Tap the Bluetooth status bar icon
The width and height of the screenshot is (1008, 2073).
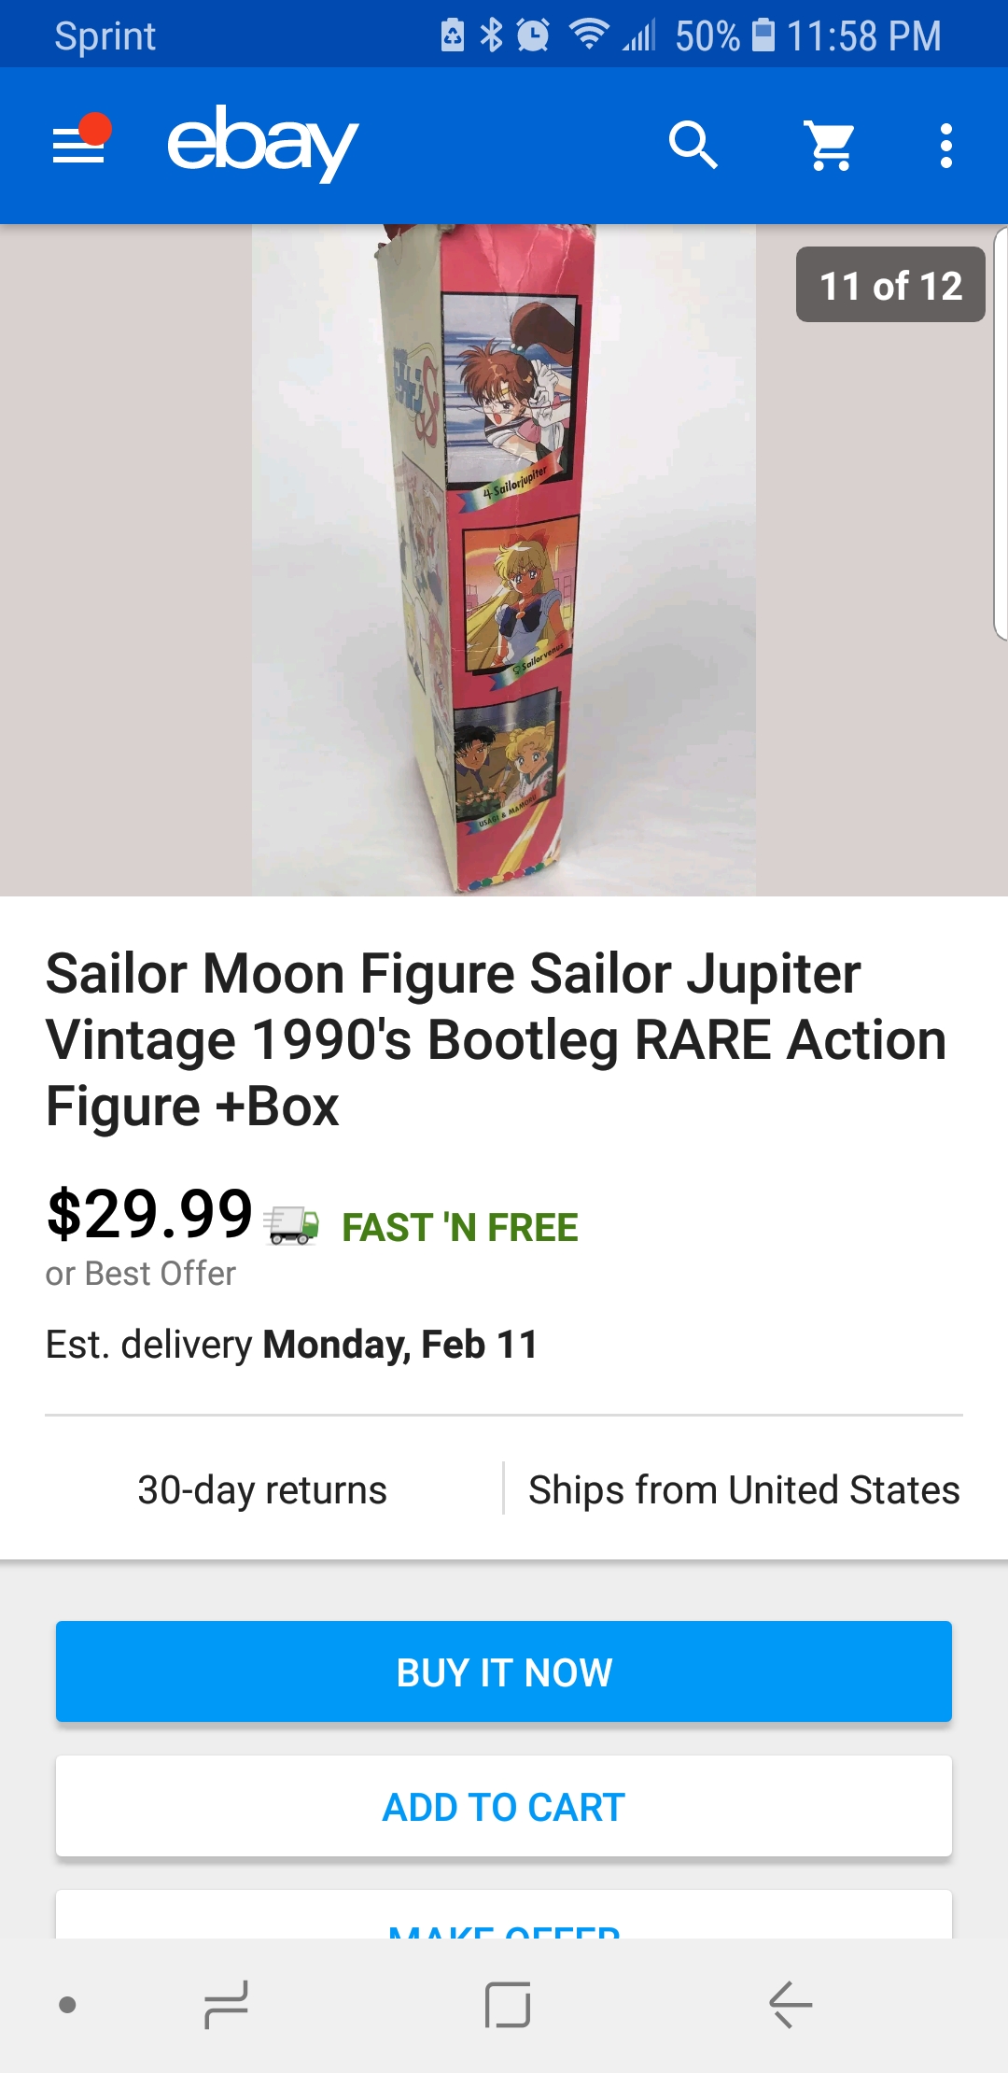click(x=491, y=35)
